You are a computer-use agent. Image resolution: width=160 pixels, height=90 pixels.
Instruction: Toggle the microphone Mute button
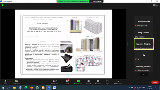(5, 82)
